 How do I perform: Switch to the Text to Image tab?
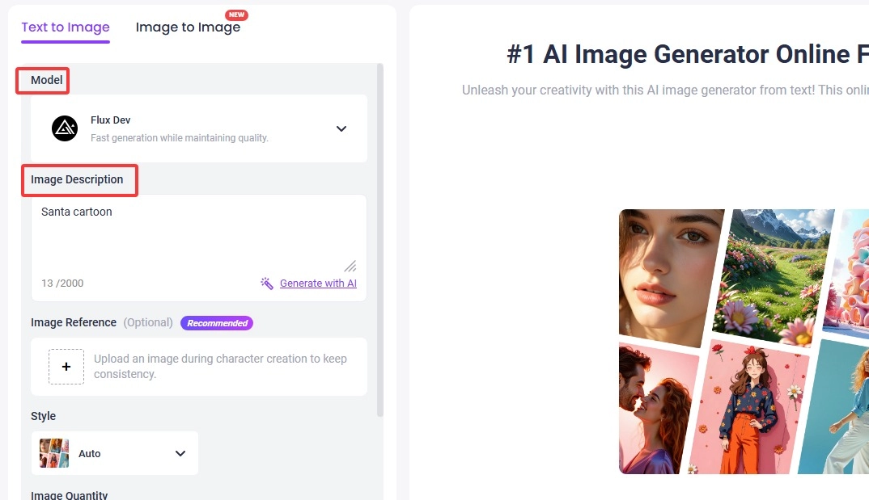click(66, 27)
